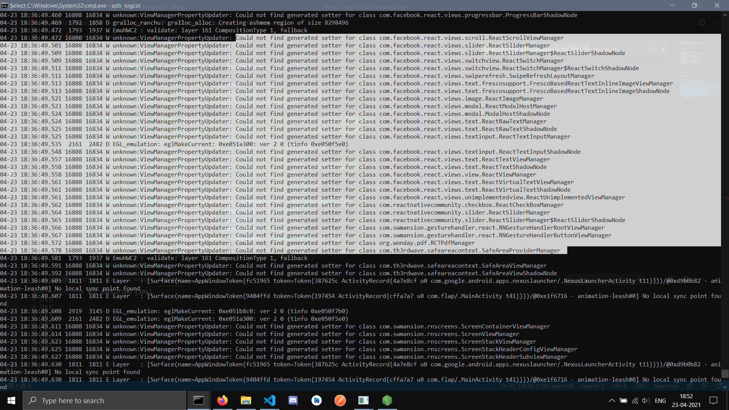The image size is (729, 410).
Task: Click the emulator window icon beside Postman
Action: click(x=363, y=401)
